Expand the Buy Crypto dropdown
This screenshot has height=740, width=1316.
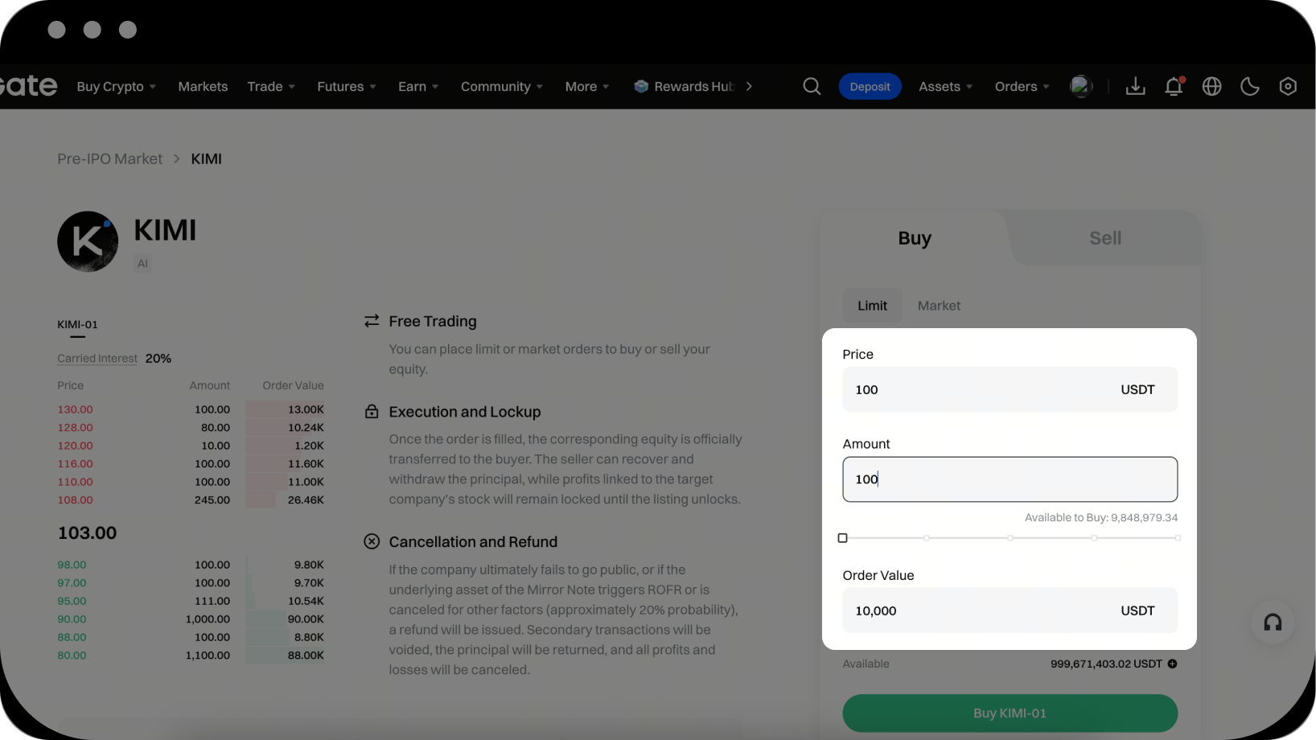point(117,86)
